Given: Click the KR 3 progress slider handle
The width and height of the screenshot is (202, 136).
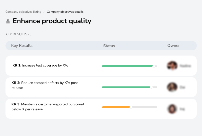Looking at the screenshot, I should tap(131, 107).
